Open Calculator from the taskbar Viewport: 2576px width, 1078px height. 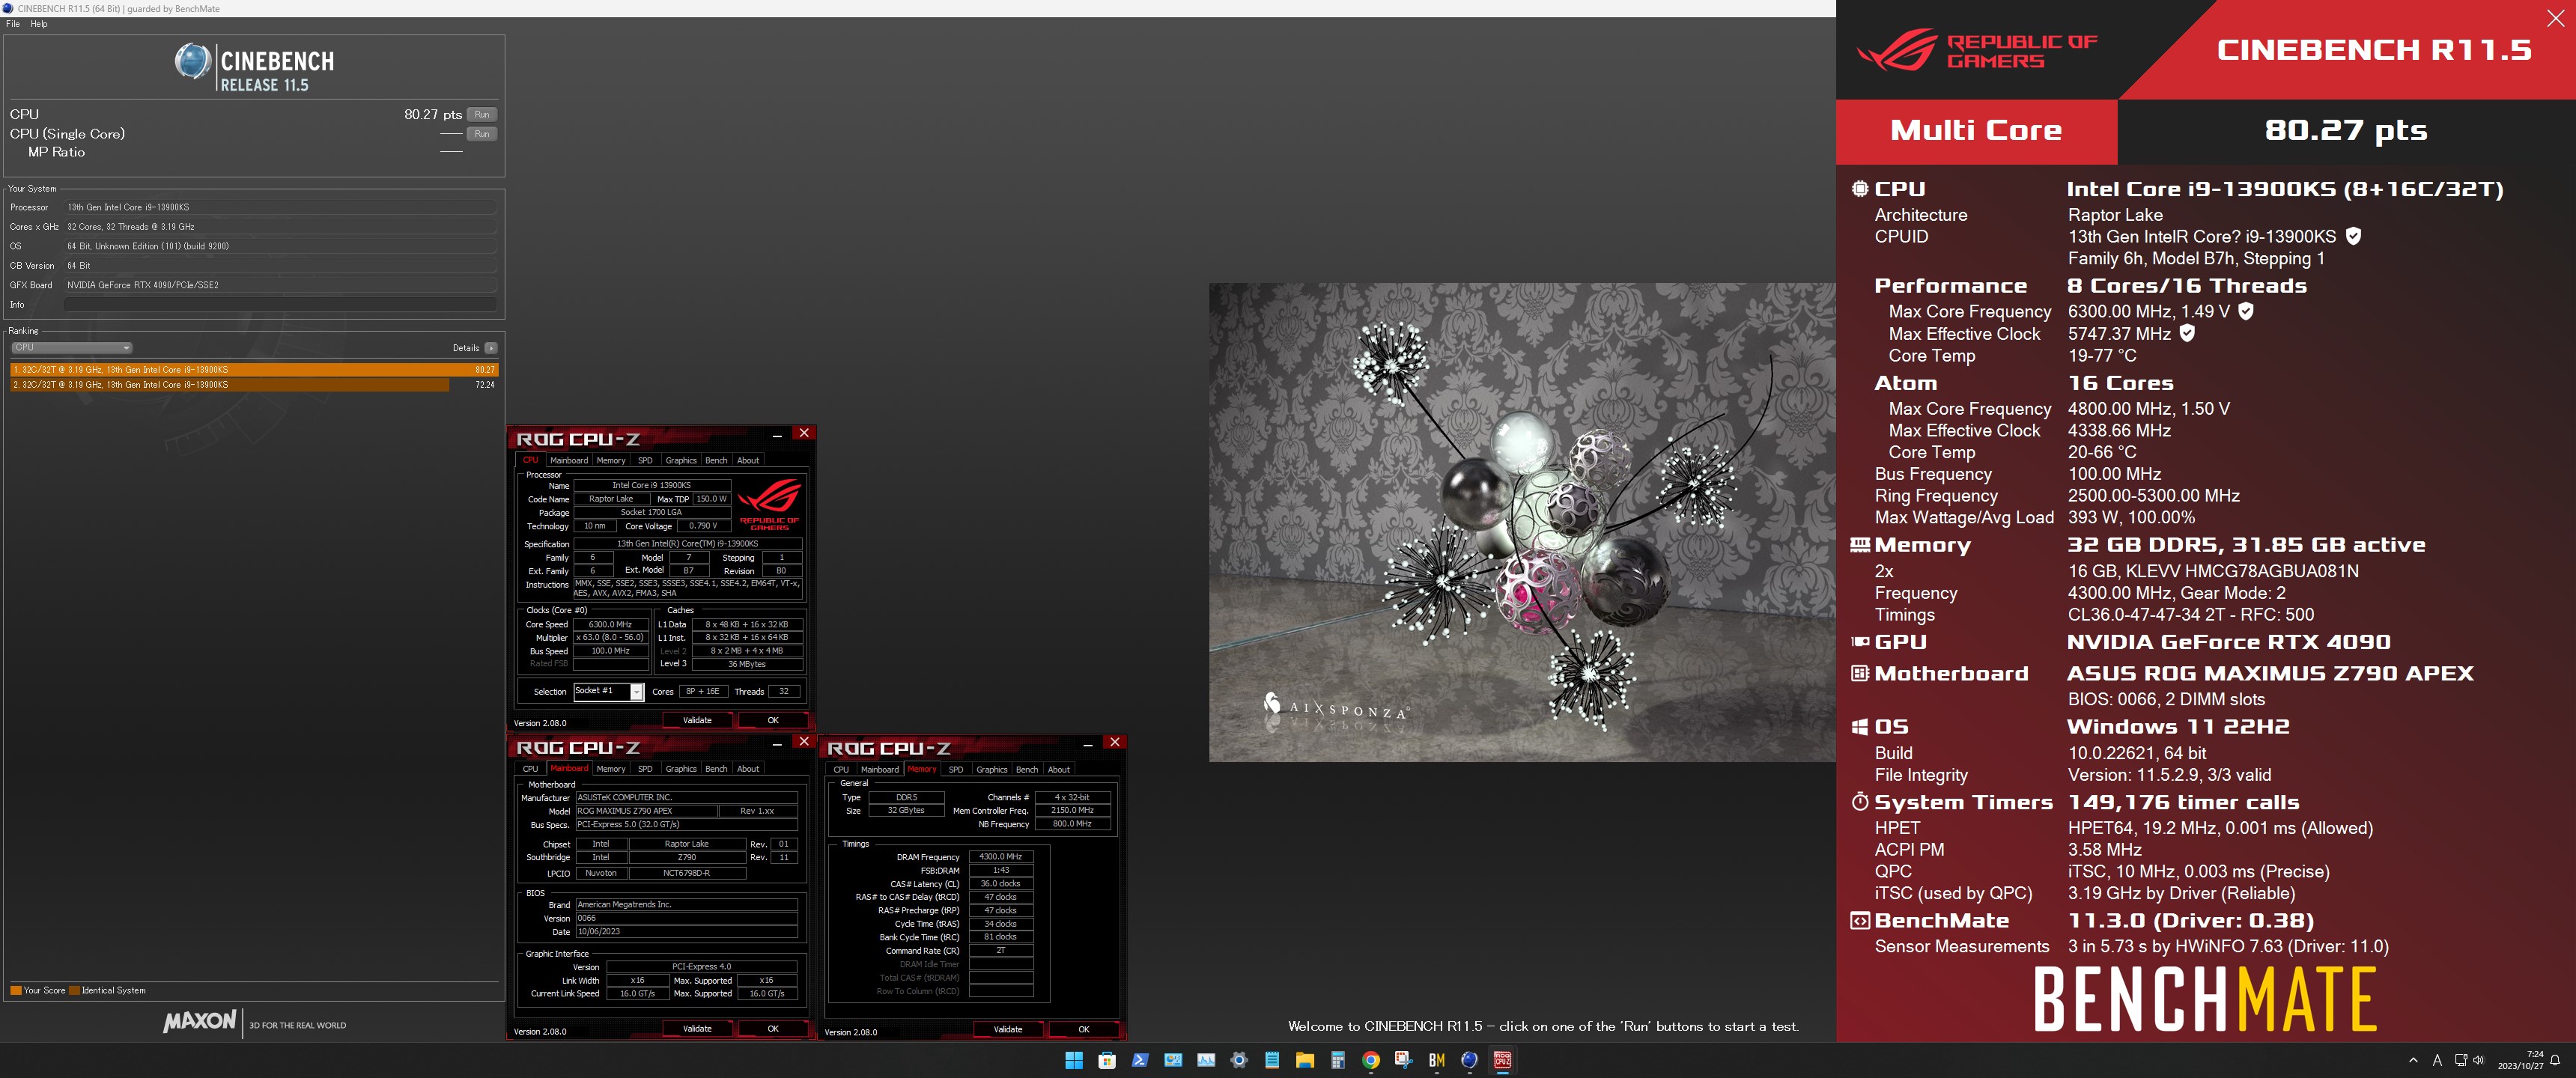[x=1338, y=1060]
